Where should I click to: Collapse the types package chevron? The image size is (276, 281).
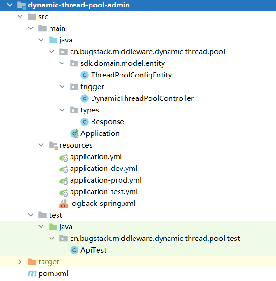[62, 110]
